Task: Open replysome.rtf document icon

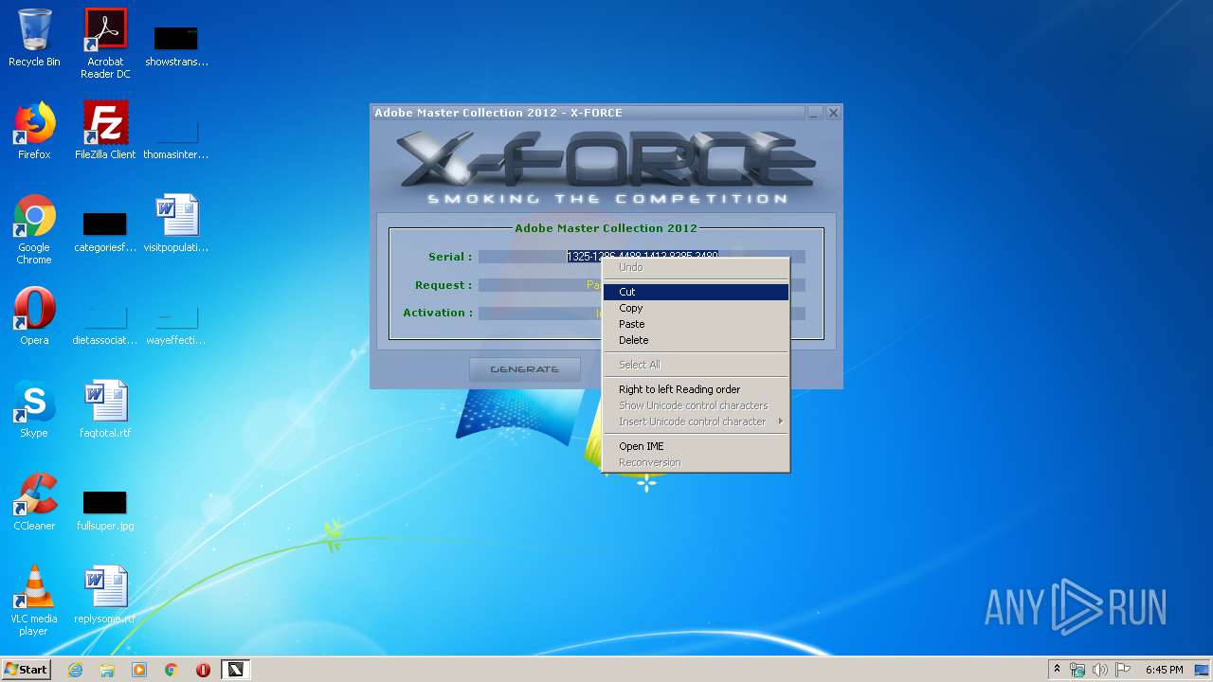Action: coord(105,595)
